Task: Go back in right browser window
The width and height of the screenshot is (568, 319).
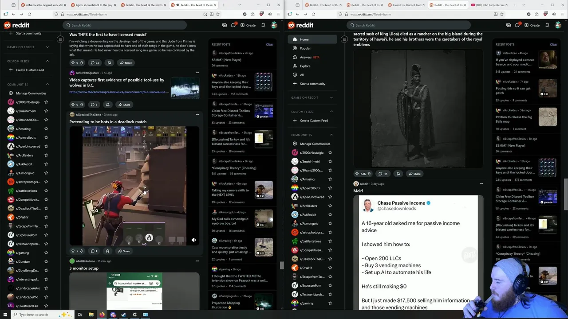Action: (297, 14)
